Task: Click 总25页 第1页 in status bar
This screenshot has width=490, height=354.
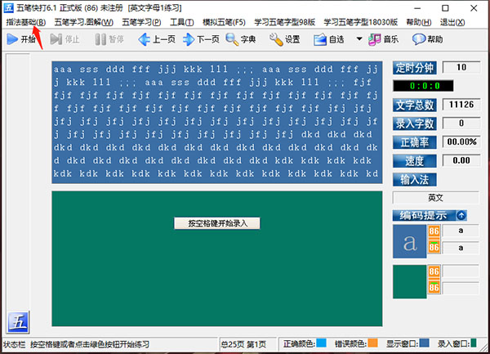Action: (x=243, y=344)
